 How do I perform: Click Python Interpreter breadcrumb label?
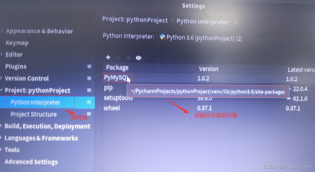(x=202, y=21)
